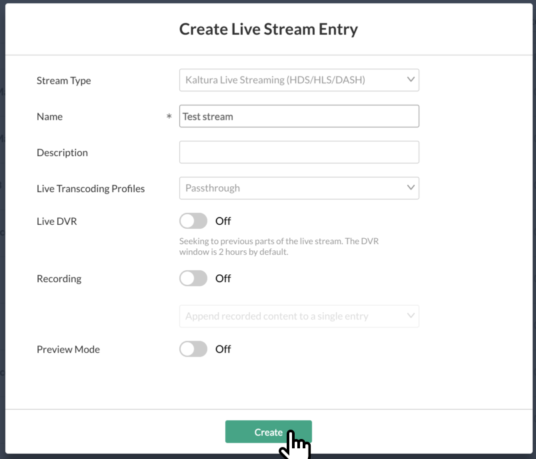Toggle the Live DVR switch
Image resolution: width=536 pixels, height=459 pixels.
pyautogui.click(x=193, y=221)
